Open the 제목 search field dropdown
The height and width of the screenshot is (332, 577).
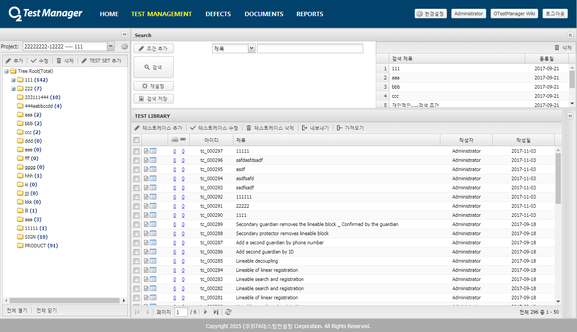click(251, 49)
